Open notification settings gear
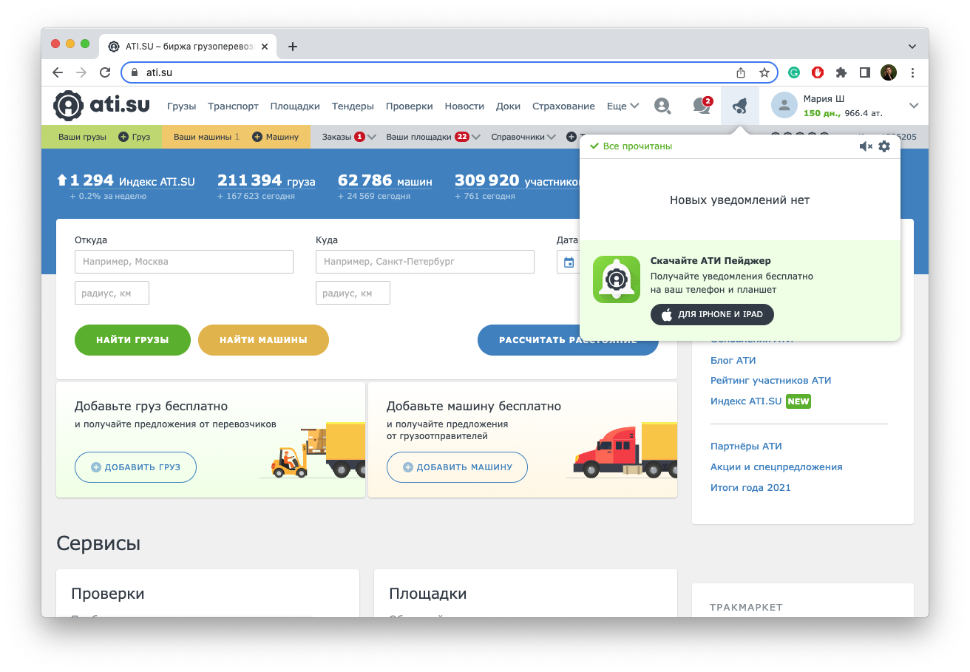The image size is (970, 672). coord(884,146)
